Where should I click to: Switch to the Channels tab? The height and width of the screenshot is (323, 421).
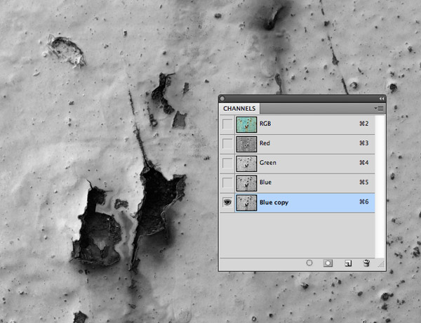(x=240, y=109)
